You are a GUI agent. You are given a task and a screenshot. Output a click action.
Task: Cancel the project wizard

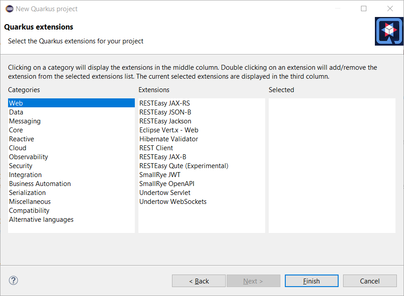[370, 281]
